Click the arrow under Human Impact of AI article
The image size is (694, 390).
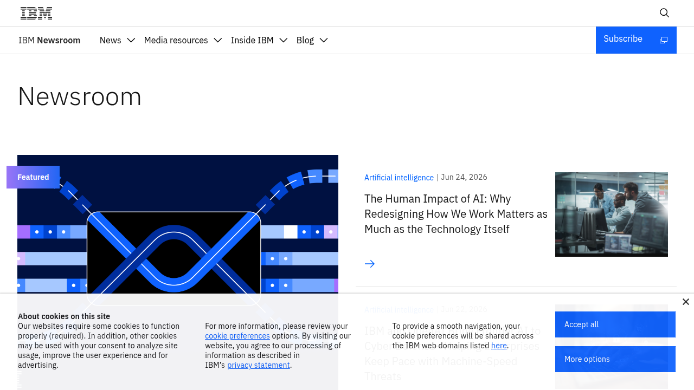point(370,264)
